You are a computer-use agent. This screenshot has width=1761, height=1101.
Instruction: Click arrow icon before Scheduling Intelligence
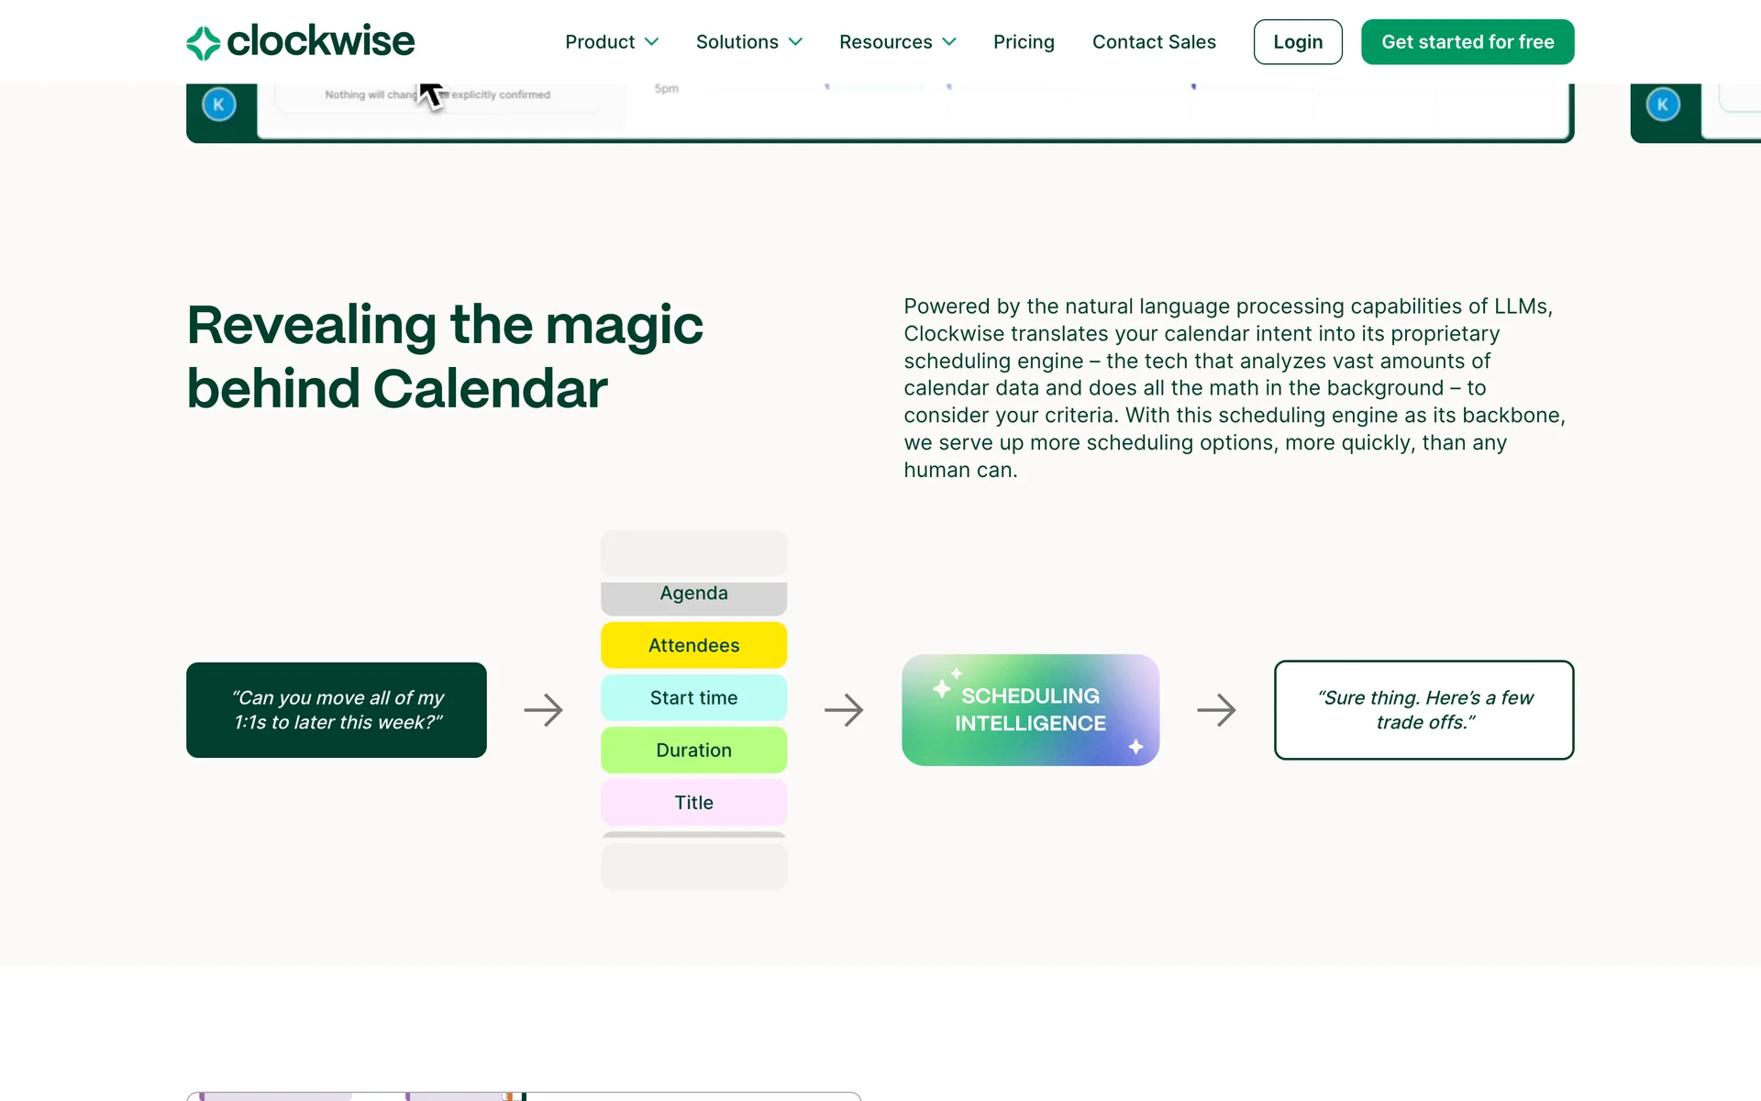pos(844,710)
